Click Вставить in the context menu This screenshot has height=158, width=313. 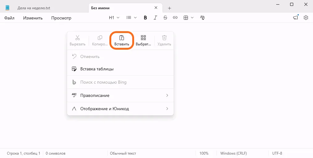tap(121, 40)
